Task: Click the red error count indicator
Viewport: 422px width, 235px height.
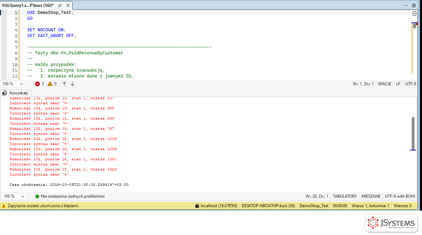Action: coord(40,84)
